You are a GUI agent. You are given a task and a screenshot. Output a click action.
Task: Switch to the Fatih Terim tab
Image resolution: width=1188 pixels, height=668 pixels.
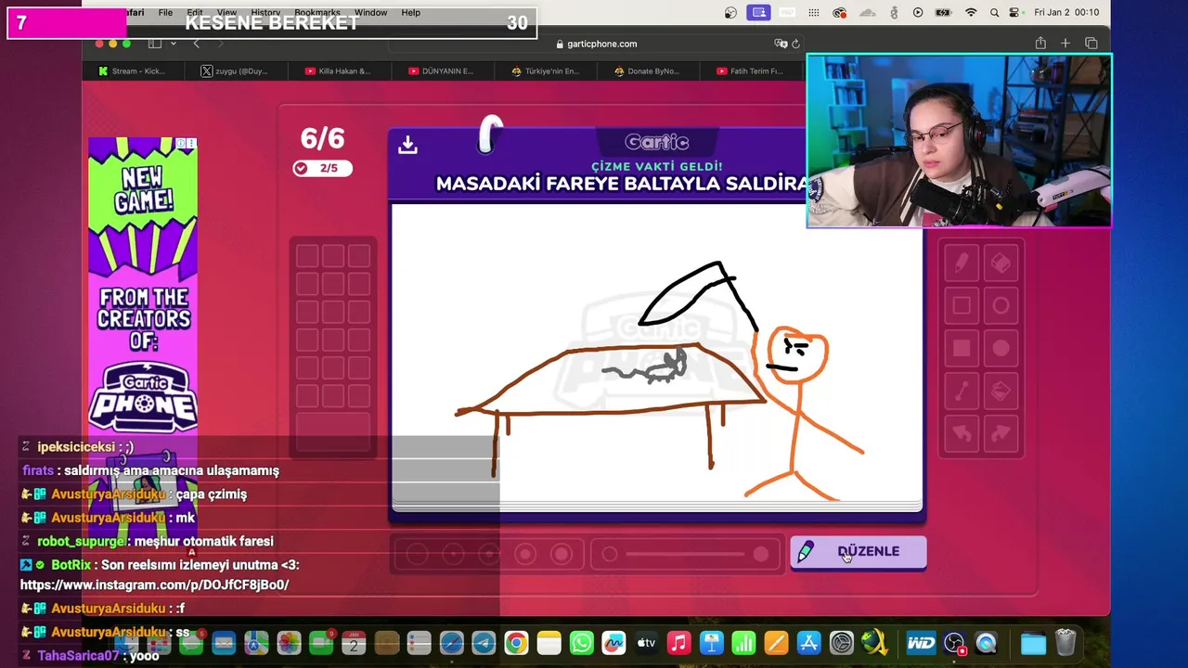click(x=749, y=71)
